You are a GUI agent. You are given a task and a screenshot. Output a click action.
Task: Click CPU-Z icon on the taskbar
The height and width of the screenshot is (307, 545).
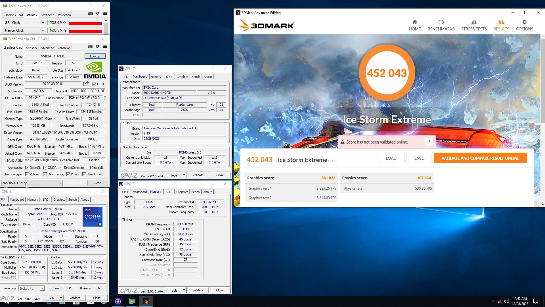[118, 301]
